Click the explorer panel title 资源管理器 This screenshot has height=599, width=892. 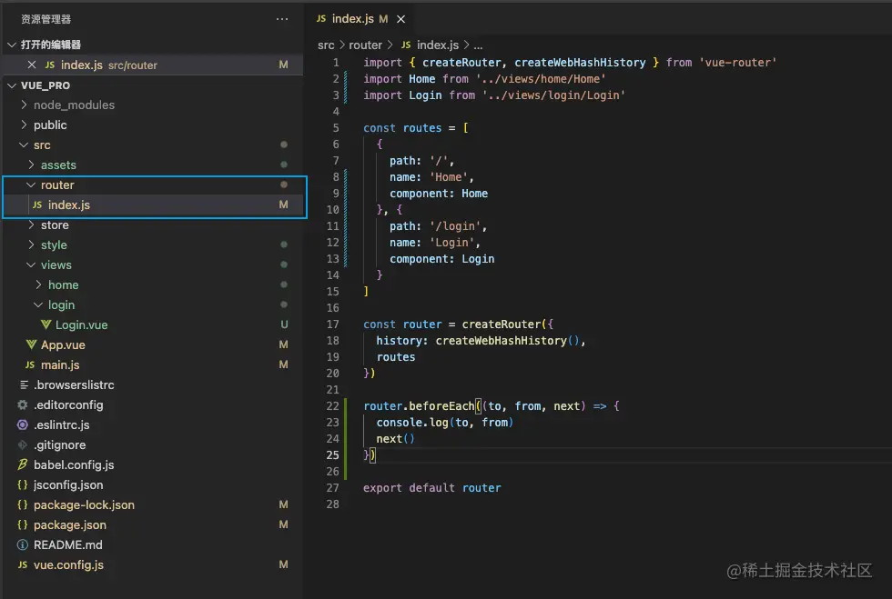pyautogui.click(x=46, y=19)
